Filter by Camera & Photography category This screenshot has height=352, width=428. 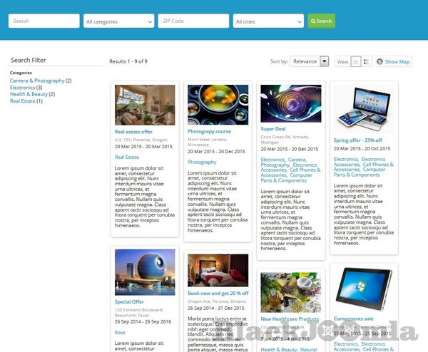[37, 81]
